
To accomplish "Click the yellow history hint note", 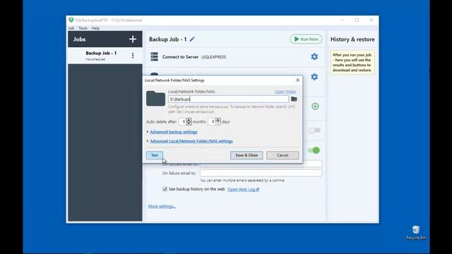I will [352, 63].
